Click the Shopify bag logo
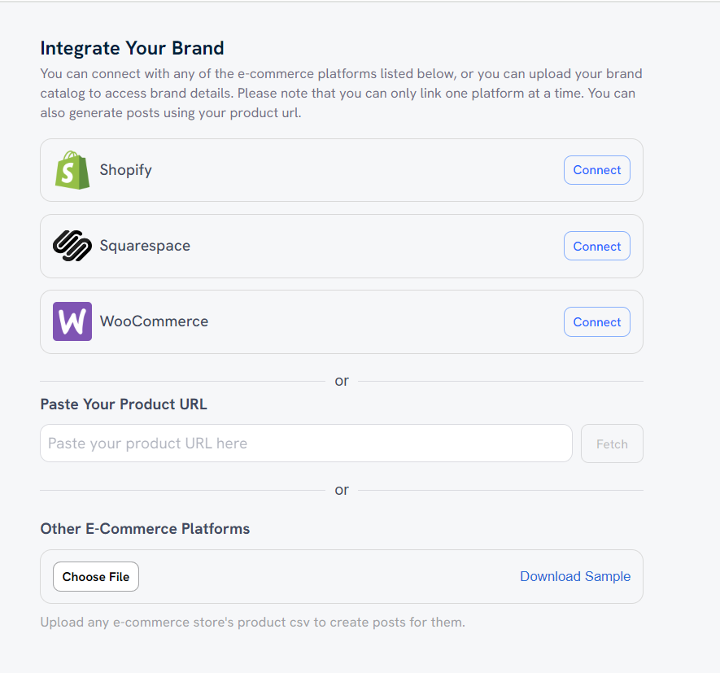This screenshot has width=720, height=673. point(72,170)
